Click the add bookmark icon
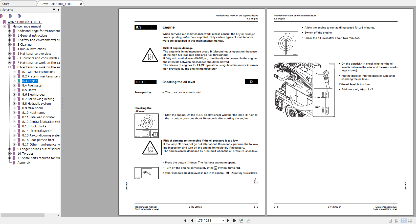This screenshot has width=416, height=224. click(x=10, y=16)
